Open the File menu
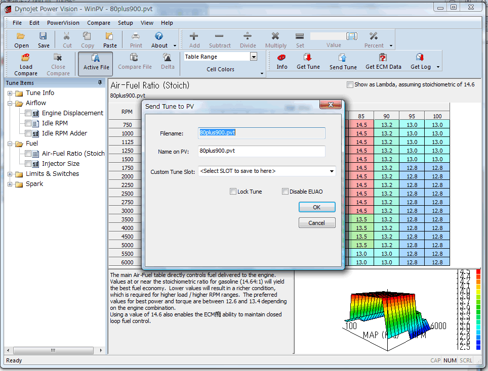The height and width of the screenshot is (371, 488). point(17,23)
